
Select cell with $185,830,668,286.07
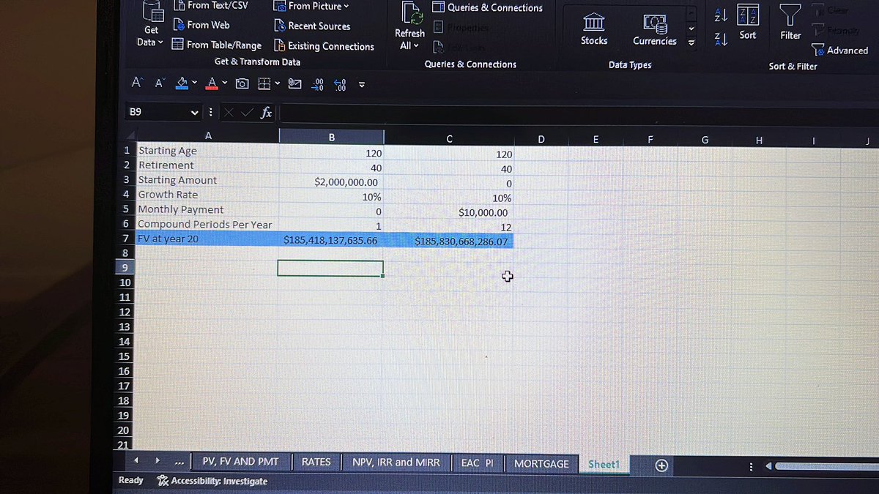pyautogui.click(x=449, y=241)
